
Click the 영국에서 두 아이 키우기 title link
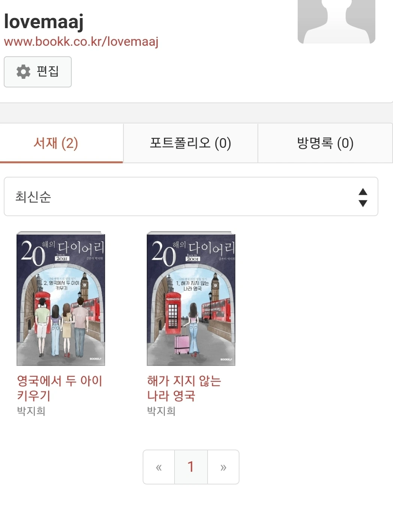pyautogui.click(x=59, y=388)
